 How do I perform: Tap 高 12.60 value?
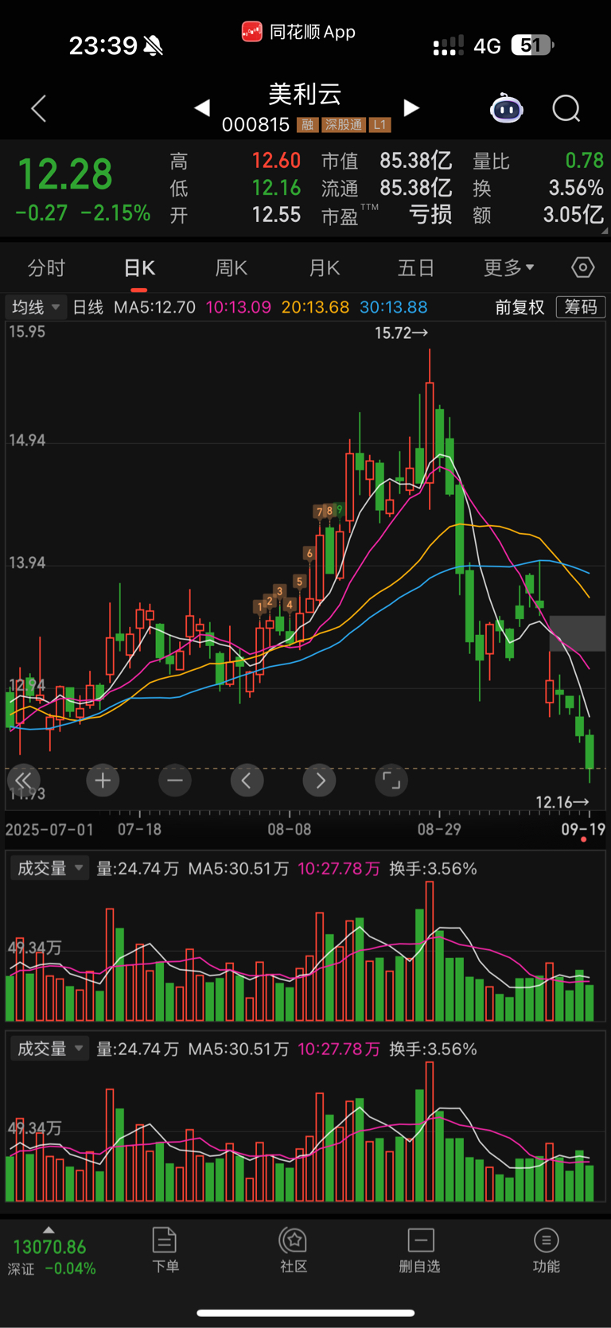point(276,161)
